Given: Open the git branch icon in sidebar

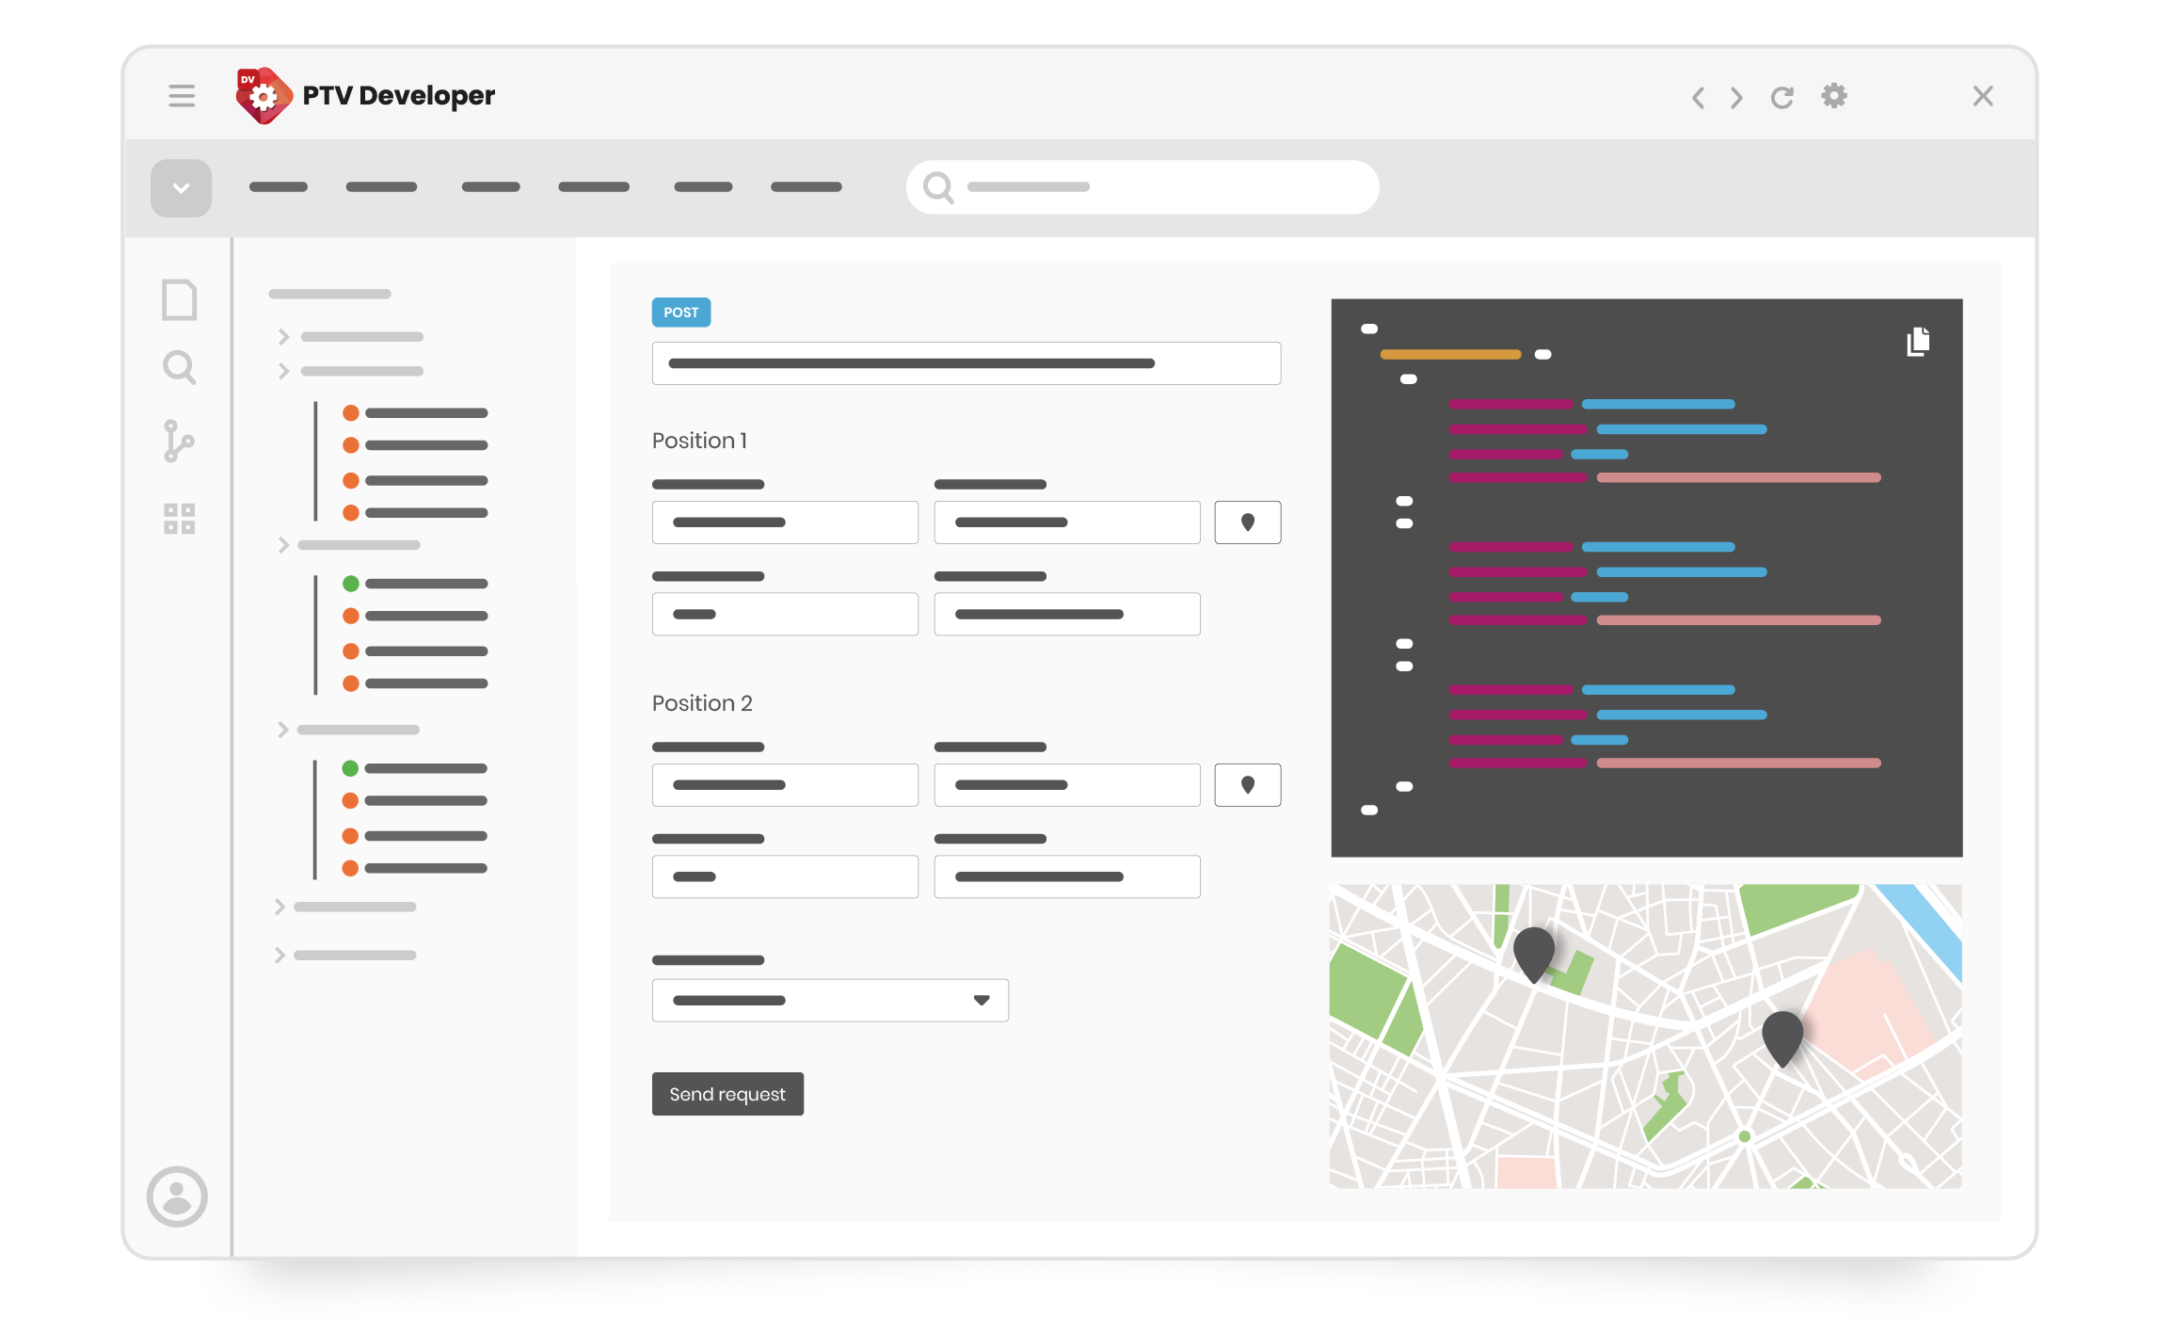Looking at the screenshot, I should pyautogui.click(x=178, y=442).
